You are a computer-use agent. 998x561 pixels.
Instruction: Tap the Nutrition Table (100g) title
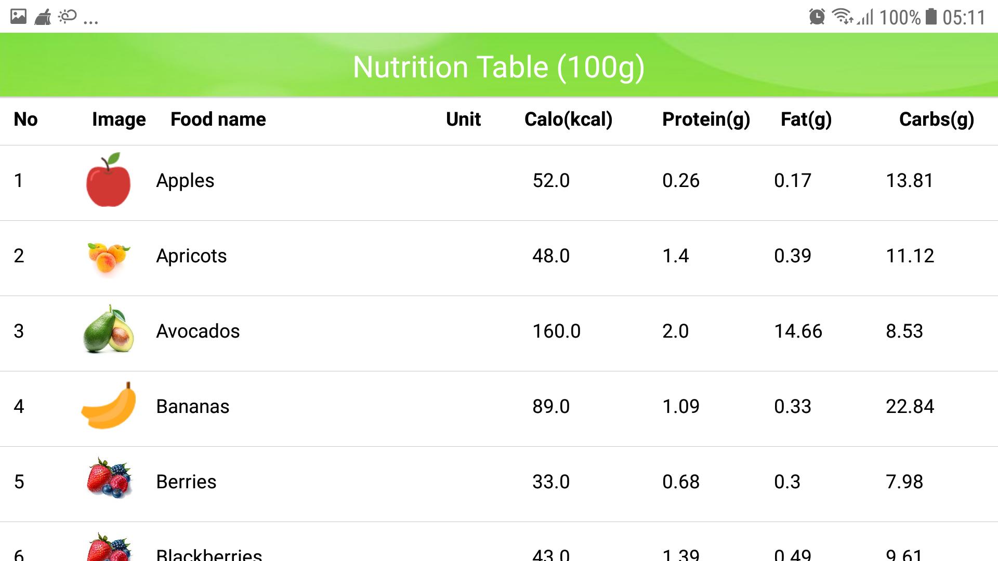499,67
